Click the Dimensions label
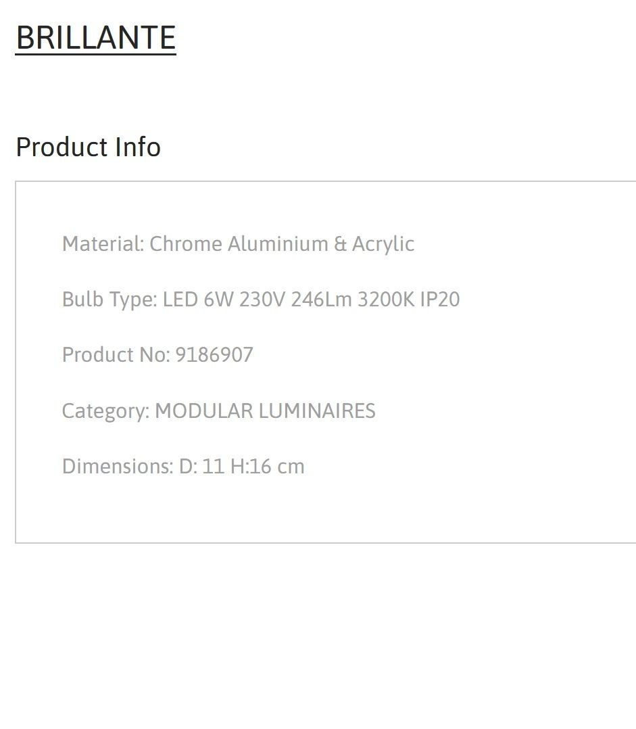Image resolution: width=636 pixels, height=729 pixels. [118, 467]
